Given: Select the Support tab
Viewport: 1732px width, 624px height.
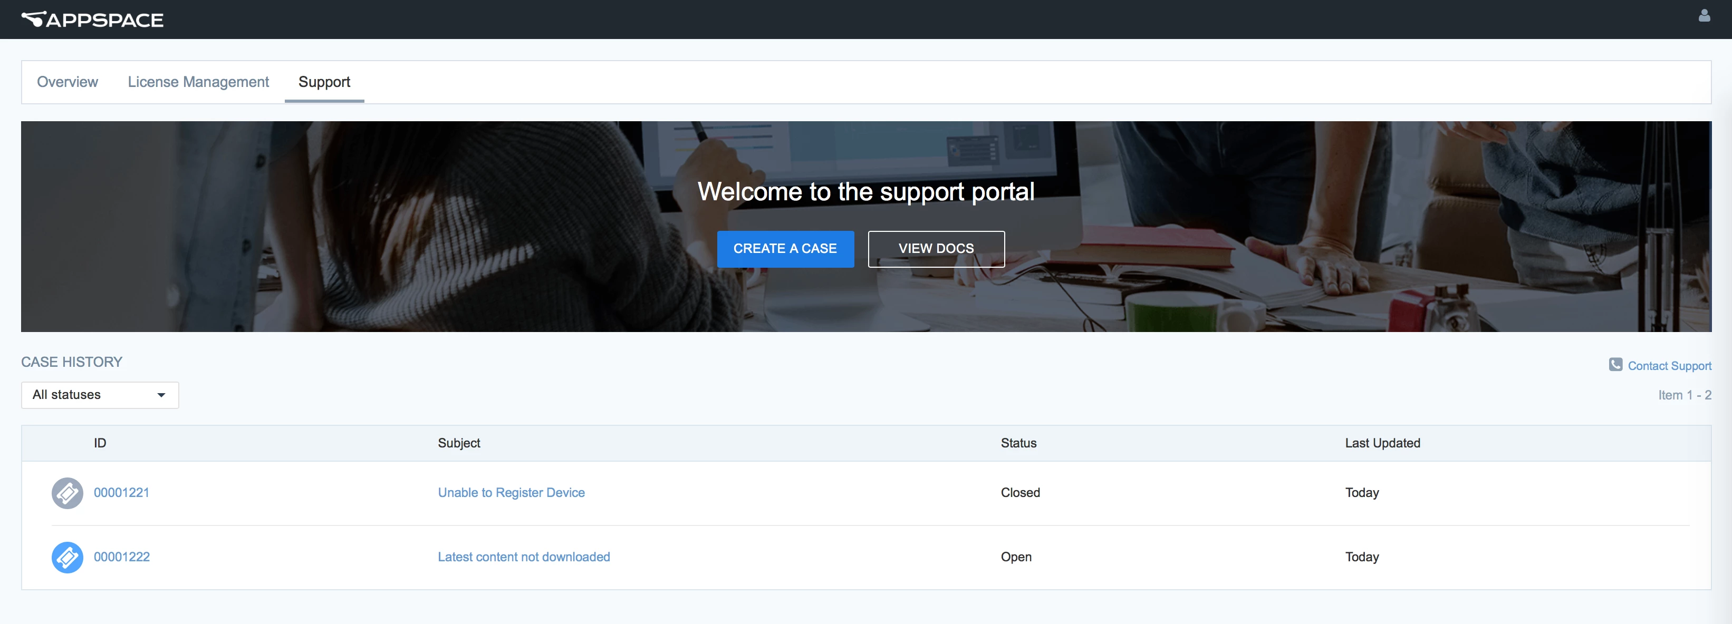Looking at the screenshot, I should click(x=324, y=82).
